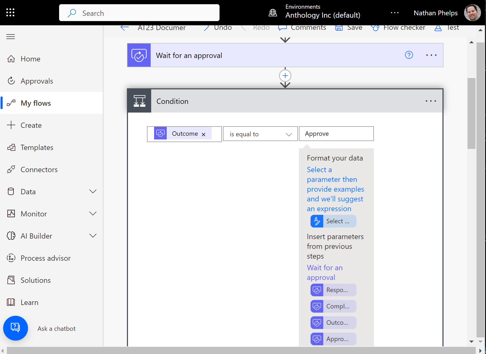Click the Connectors plug icon
This screenshot has height=354, width=486.
[x=11, y=169]
